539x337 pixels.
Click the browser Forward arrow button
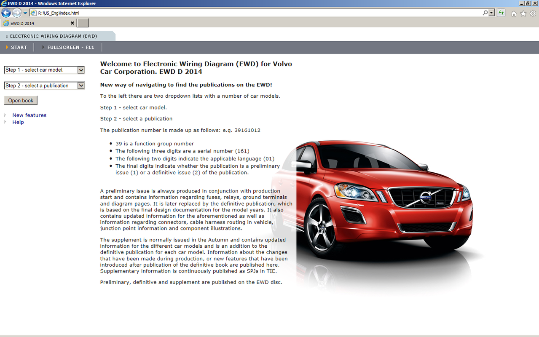tap(16, 13)
